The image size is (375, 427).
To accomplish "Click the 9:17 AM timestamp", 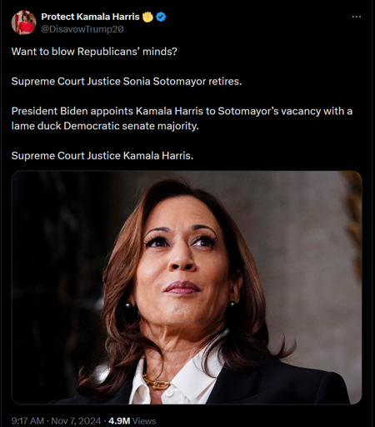I will 27,420.
